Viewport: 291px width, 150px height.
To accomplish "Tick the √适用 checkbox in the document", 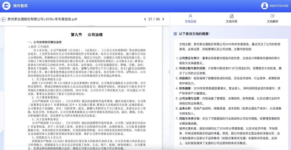I will pyautogui.click(x=32, y=47).
